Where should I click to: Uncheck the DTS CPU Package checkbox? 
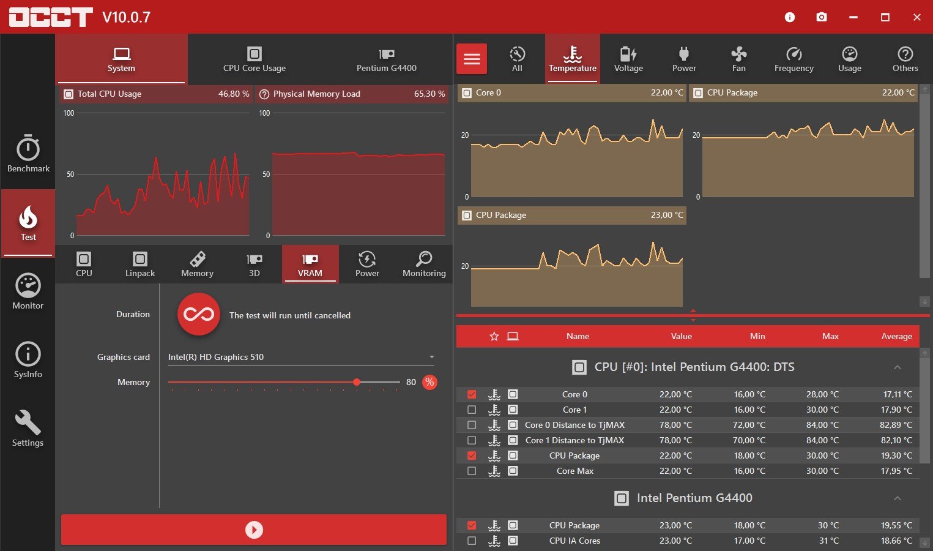point(471,455)
